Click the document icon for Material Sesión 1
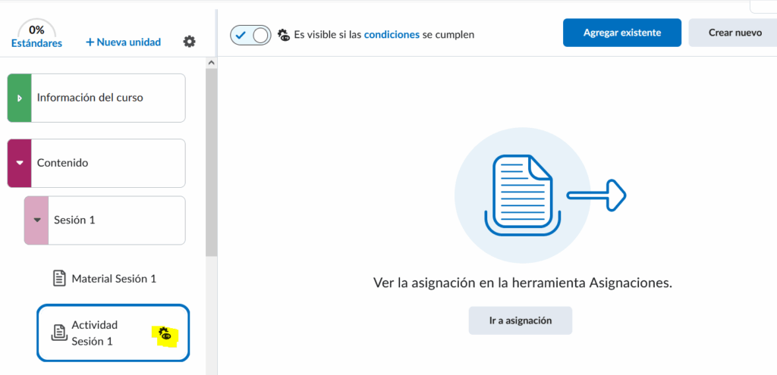 (59, 278)
